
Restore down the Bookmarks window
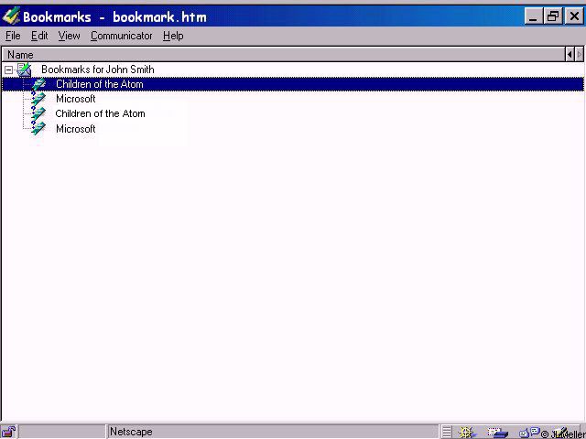(553, 16)
